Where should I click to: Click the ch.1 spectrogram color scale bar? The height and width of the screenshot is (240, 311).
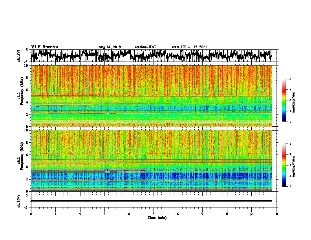coord(284,100)
